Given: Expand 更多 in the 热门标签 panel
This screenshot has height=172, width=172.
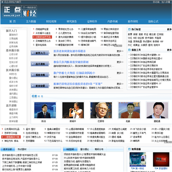Looking at the screenshot, I should point(169,30).
